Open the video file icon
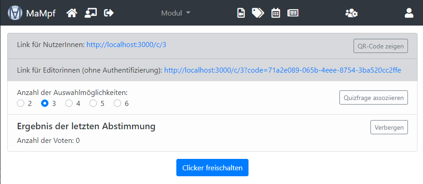This screenshot has height=184, width=423. pyautogui.click(x=241, y=13)
